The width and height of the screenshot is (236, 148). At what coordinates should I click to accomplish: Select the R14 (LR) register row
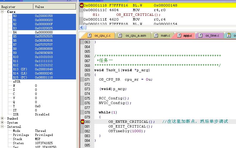coord(44,73)
